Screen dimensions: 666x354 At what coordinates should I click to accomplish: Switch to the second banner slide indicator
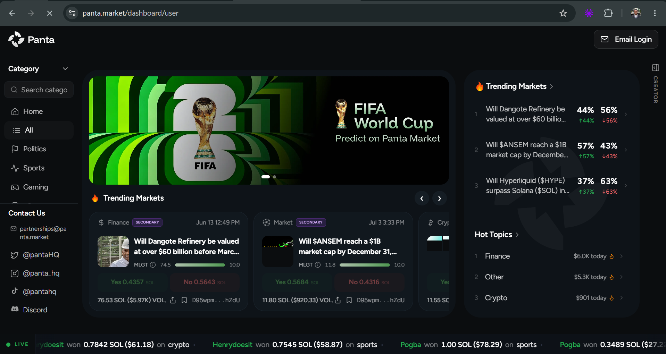274,177
